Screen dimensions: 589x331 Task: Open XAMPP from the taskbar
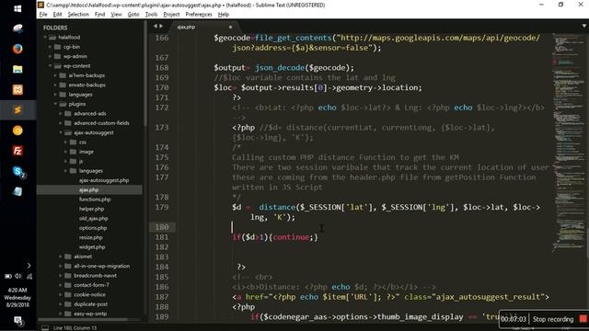pos(17,89)
